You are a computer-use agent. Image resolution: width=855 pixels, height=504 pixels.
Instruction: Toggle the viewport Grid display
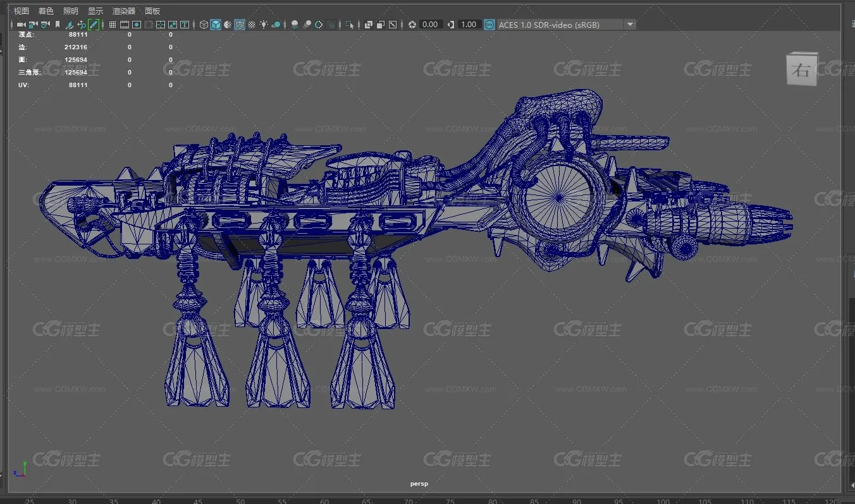pos(113,25)
